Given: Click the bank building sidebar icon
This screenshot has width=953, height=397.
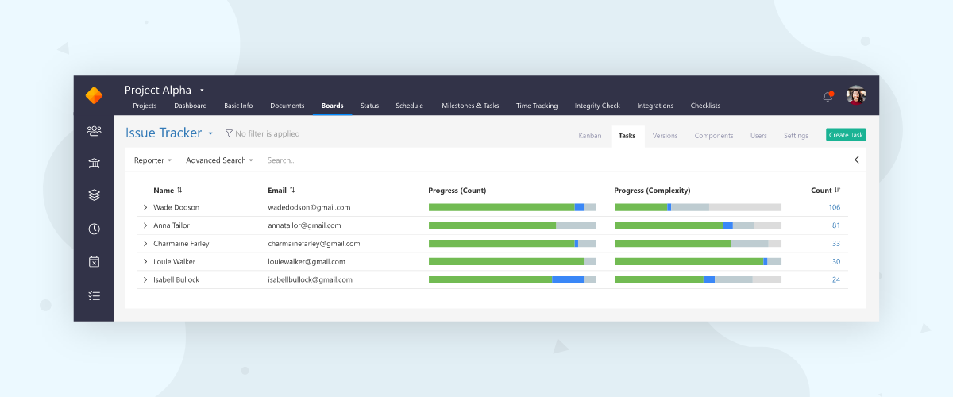Looking at the screenshot, I should (94, 164).
